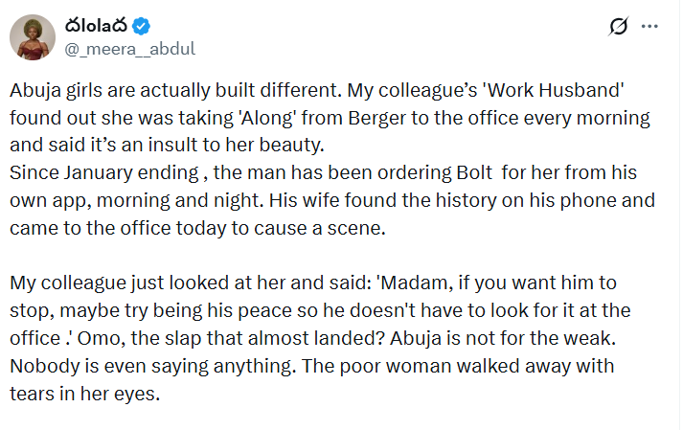Open the three-dot more options menu
The width and height of the screenshot is (683, 430).
[x=652, y=28]
